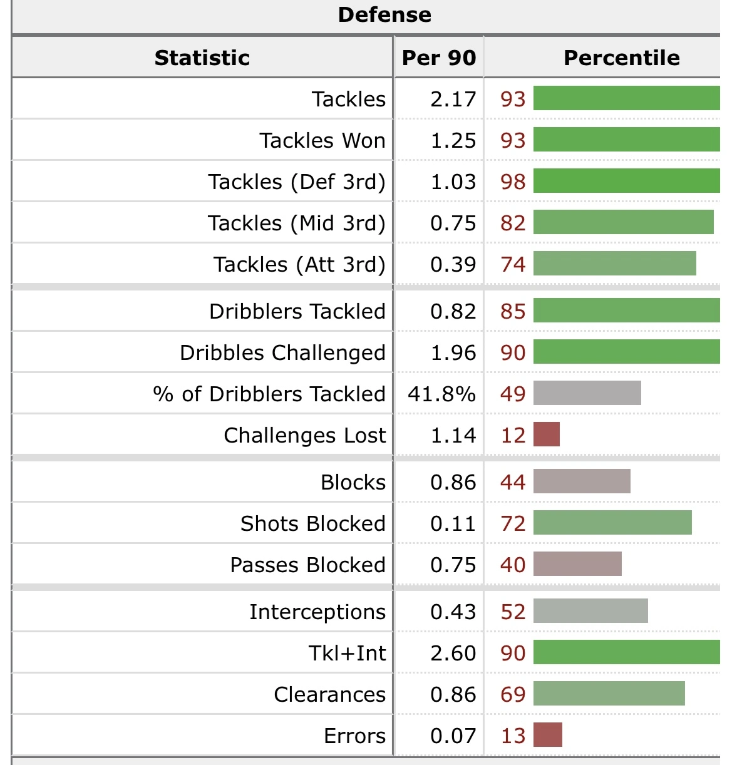Screen dimensions: 732x765
Task: Click the Dribbles Challenged per 90 value
Action: point(453,352)
